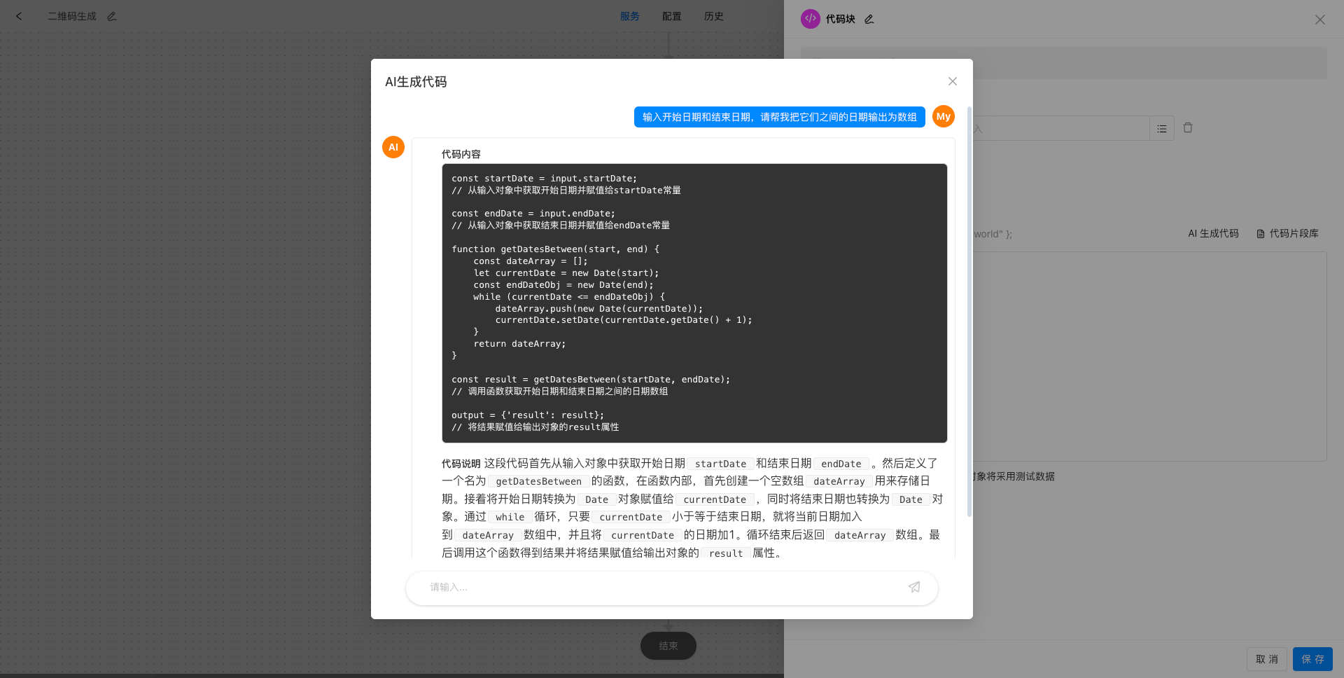Open the AI 生成代码 link

1212,234
